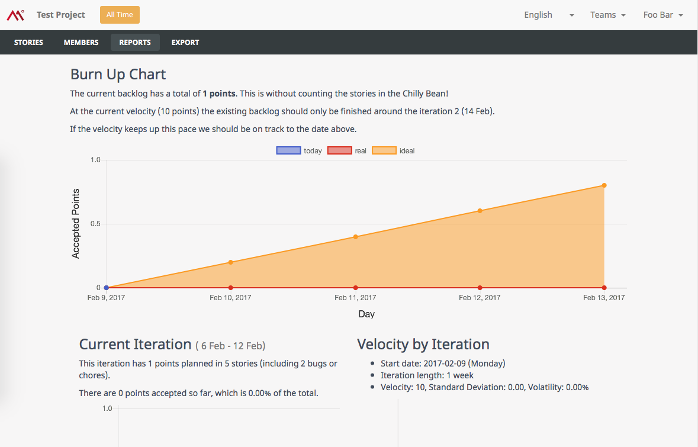698x447 pixels.
Task: Expand the Teams dropdown
Action: (608, 15)
